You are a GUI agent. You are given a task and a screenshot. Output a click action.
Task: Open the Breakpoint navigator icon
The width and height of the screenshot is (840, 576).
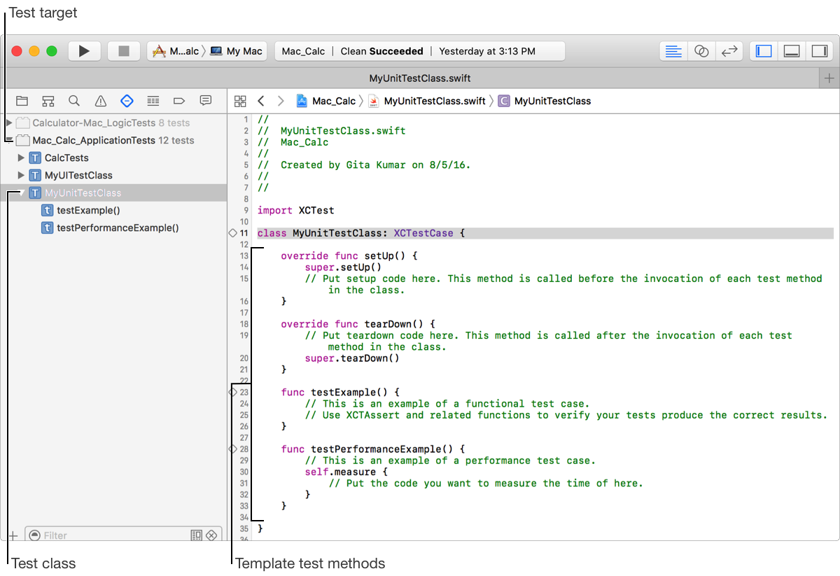coord(179,101)
